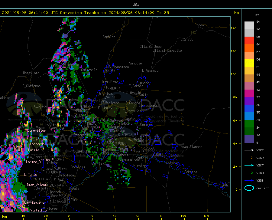Screen dimensions: 272x220
Task: Click the Carrizalejo white label
Action: coord(34,202)
